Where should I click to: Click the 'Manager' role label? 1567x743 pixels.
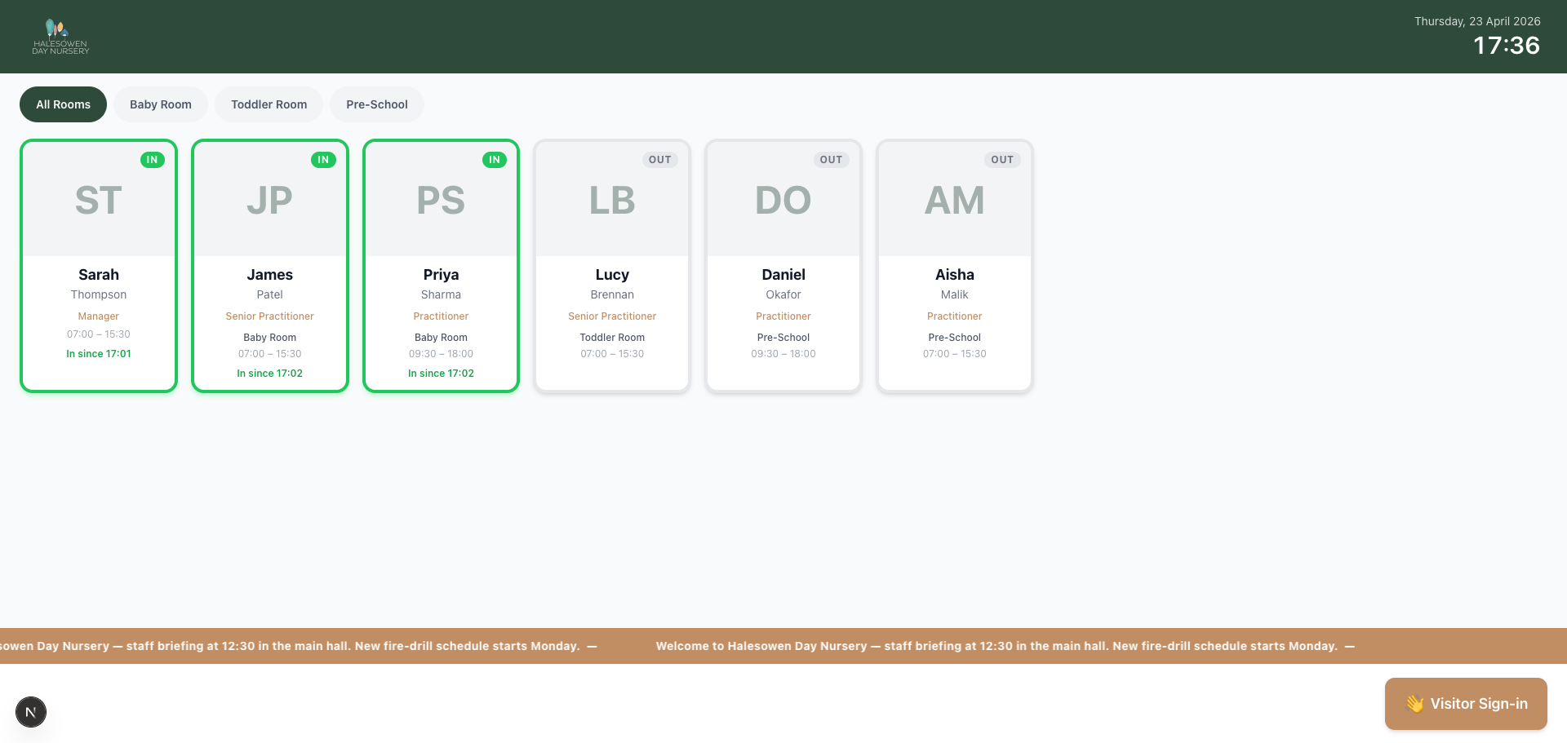tap(99, 316)
